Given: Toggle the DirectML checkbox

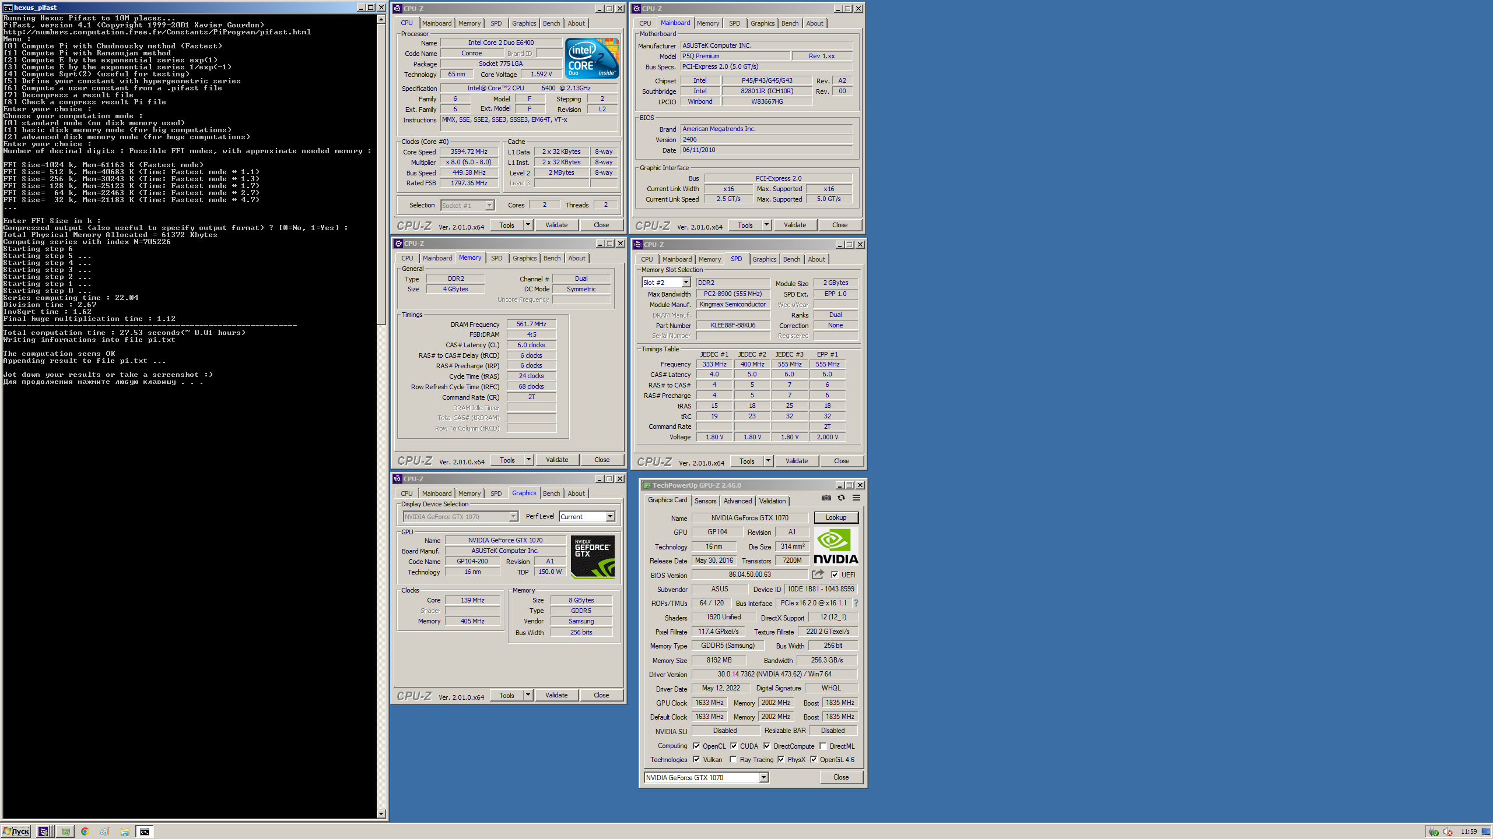Looking at the screenshot, I should 823,746.
